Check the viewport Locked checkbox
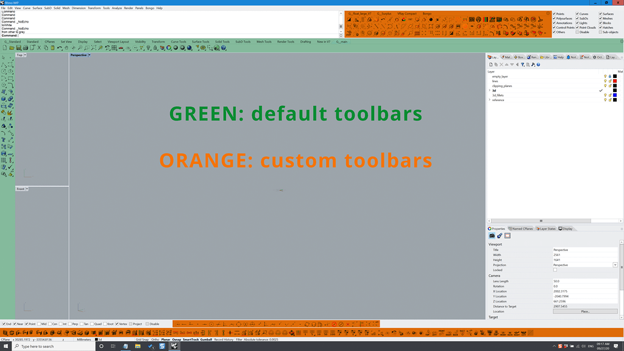Image resolution: width=624 pixels, height=351 pixels. [555, 270]
